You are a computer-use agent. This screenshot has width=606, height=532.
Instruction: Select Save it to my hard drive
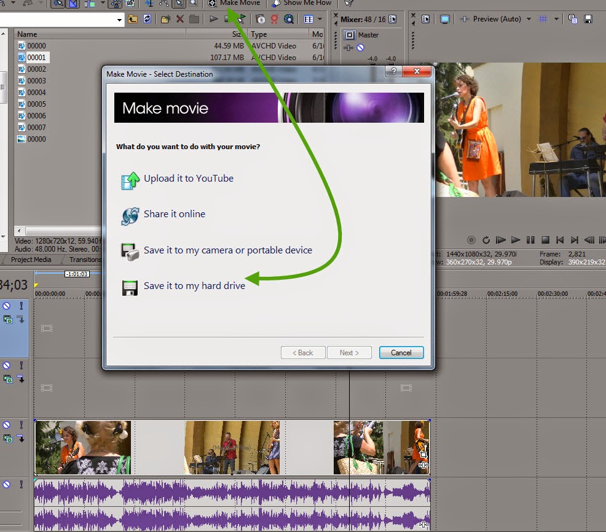pos(194,285)
